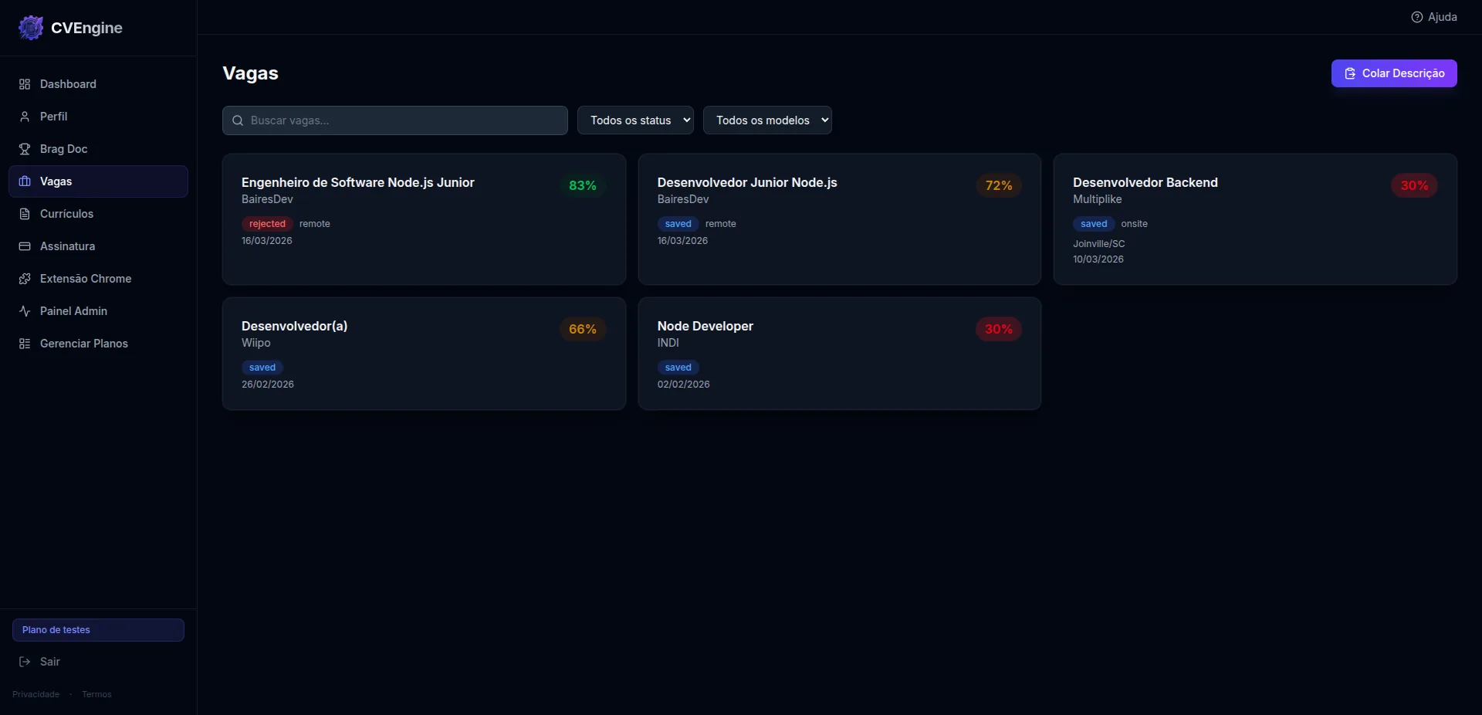1482x715 pixels.
Task: Open Gerenciar Planos in the sidebar
Action: tap(83, 344)
